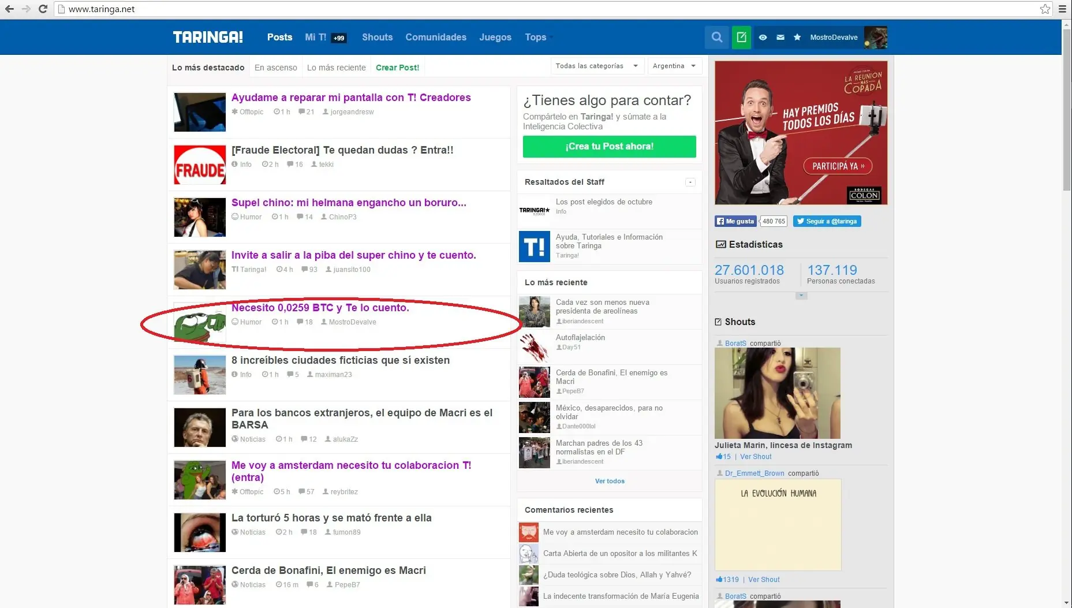Click the page vertical scrollbar thumb
Screen dimensions: 1072x608
point(1066,110)
